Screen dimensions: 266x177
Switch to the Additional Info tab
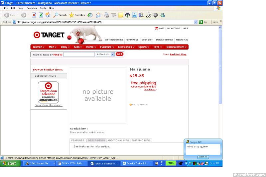coord(118,140)
